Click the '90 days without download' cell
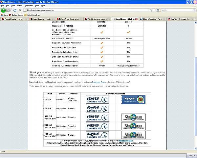The width and height of the screenshot is (197, 158). 128,66
